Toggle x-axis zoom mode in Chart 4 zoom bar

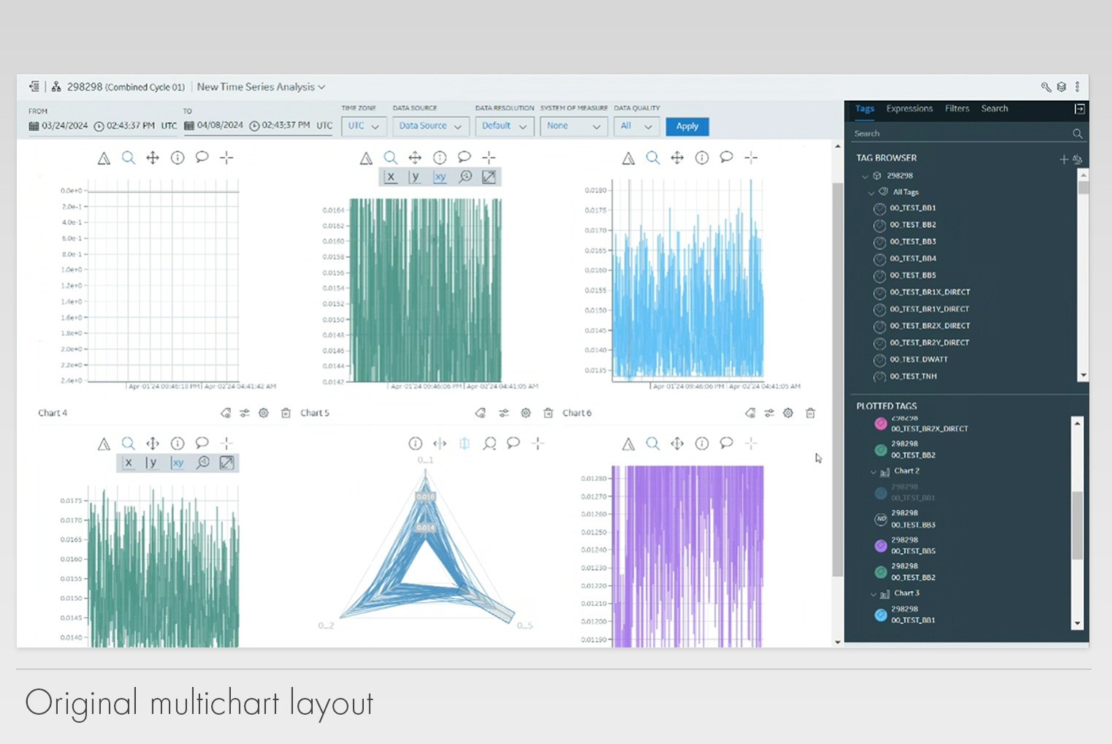point(129,463)
